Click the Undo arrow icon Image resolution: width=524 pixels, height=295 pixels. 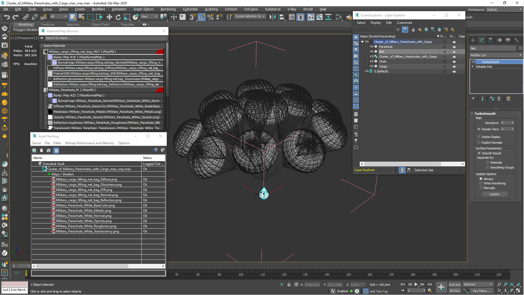tap(7, 17)
